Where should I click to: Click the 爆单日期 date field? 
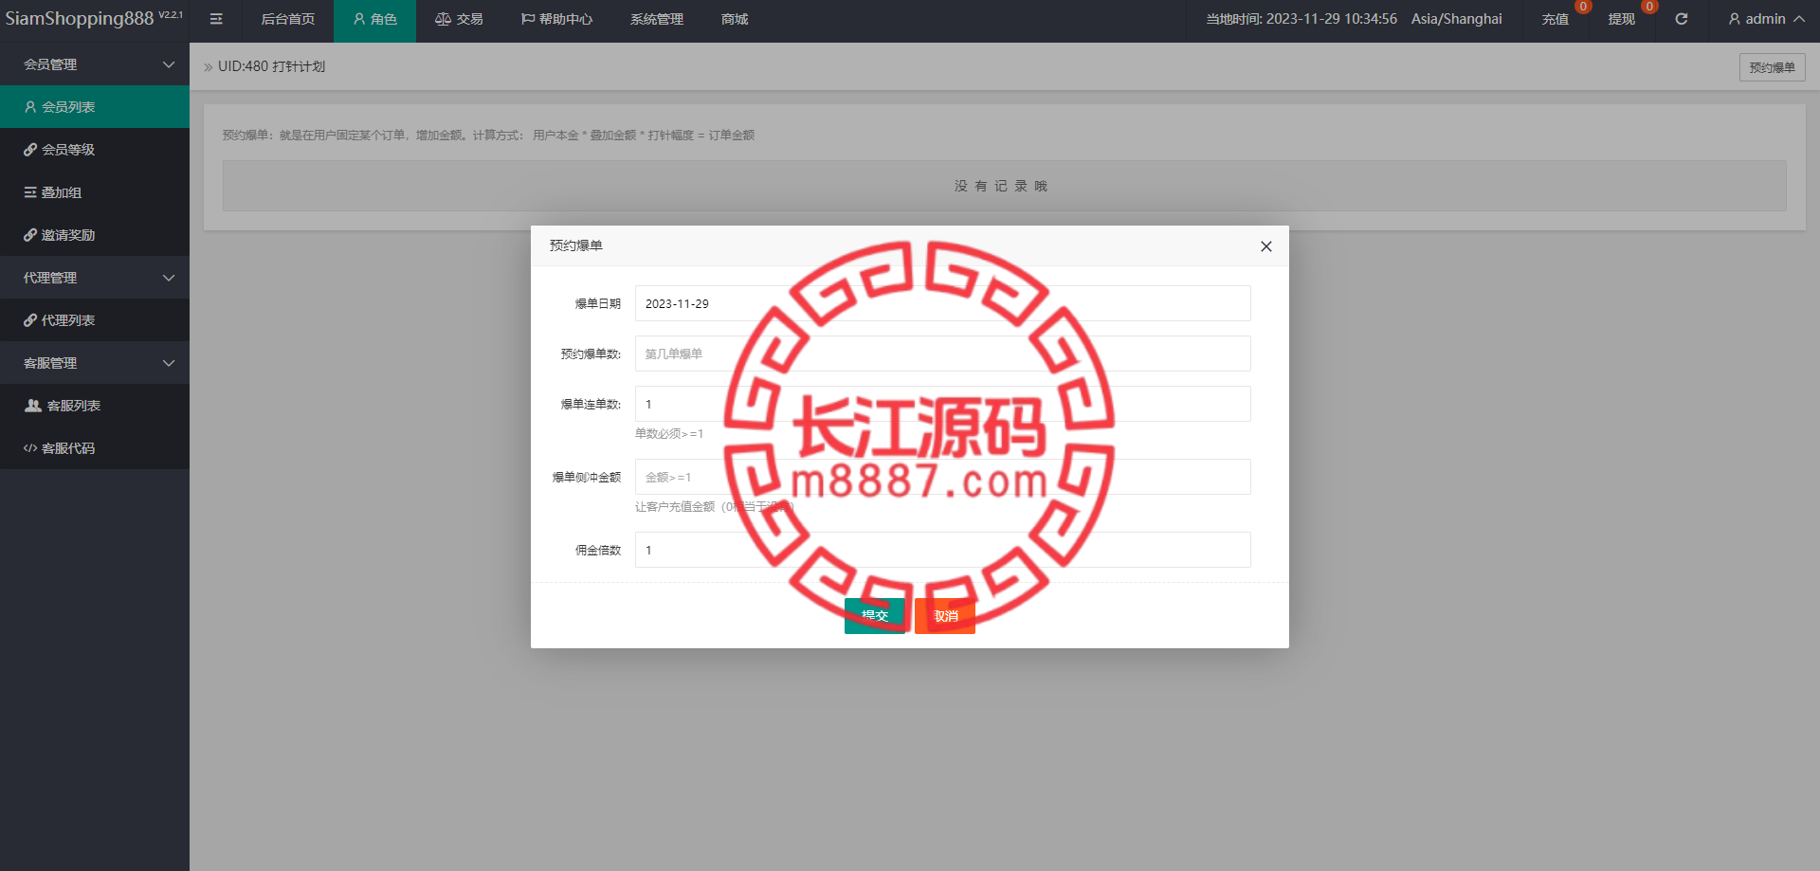[x=942, y=303]
